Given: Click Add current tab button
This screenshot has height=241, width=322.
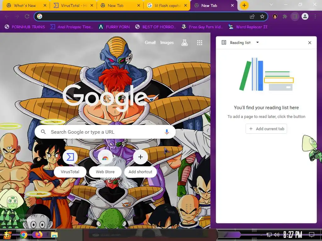Looking at the screenshot, I should pos(266,129).
